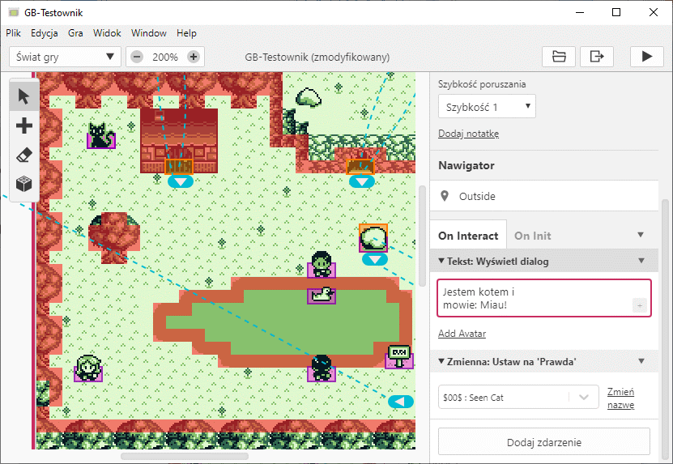This screenshot has width=673, height=464.
Task: Click the blue arrow below the bush
Action: (375, 260)
